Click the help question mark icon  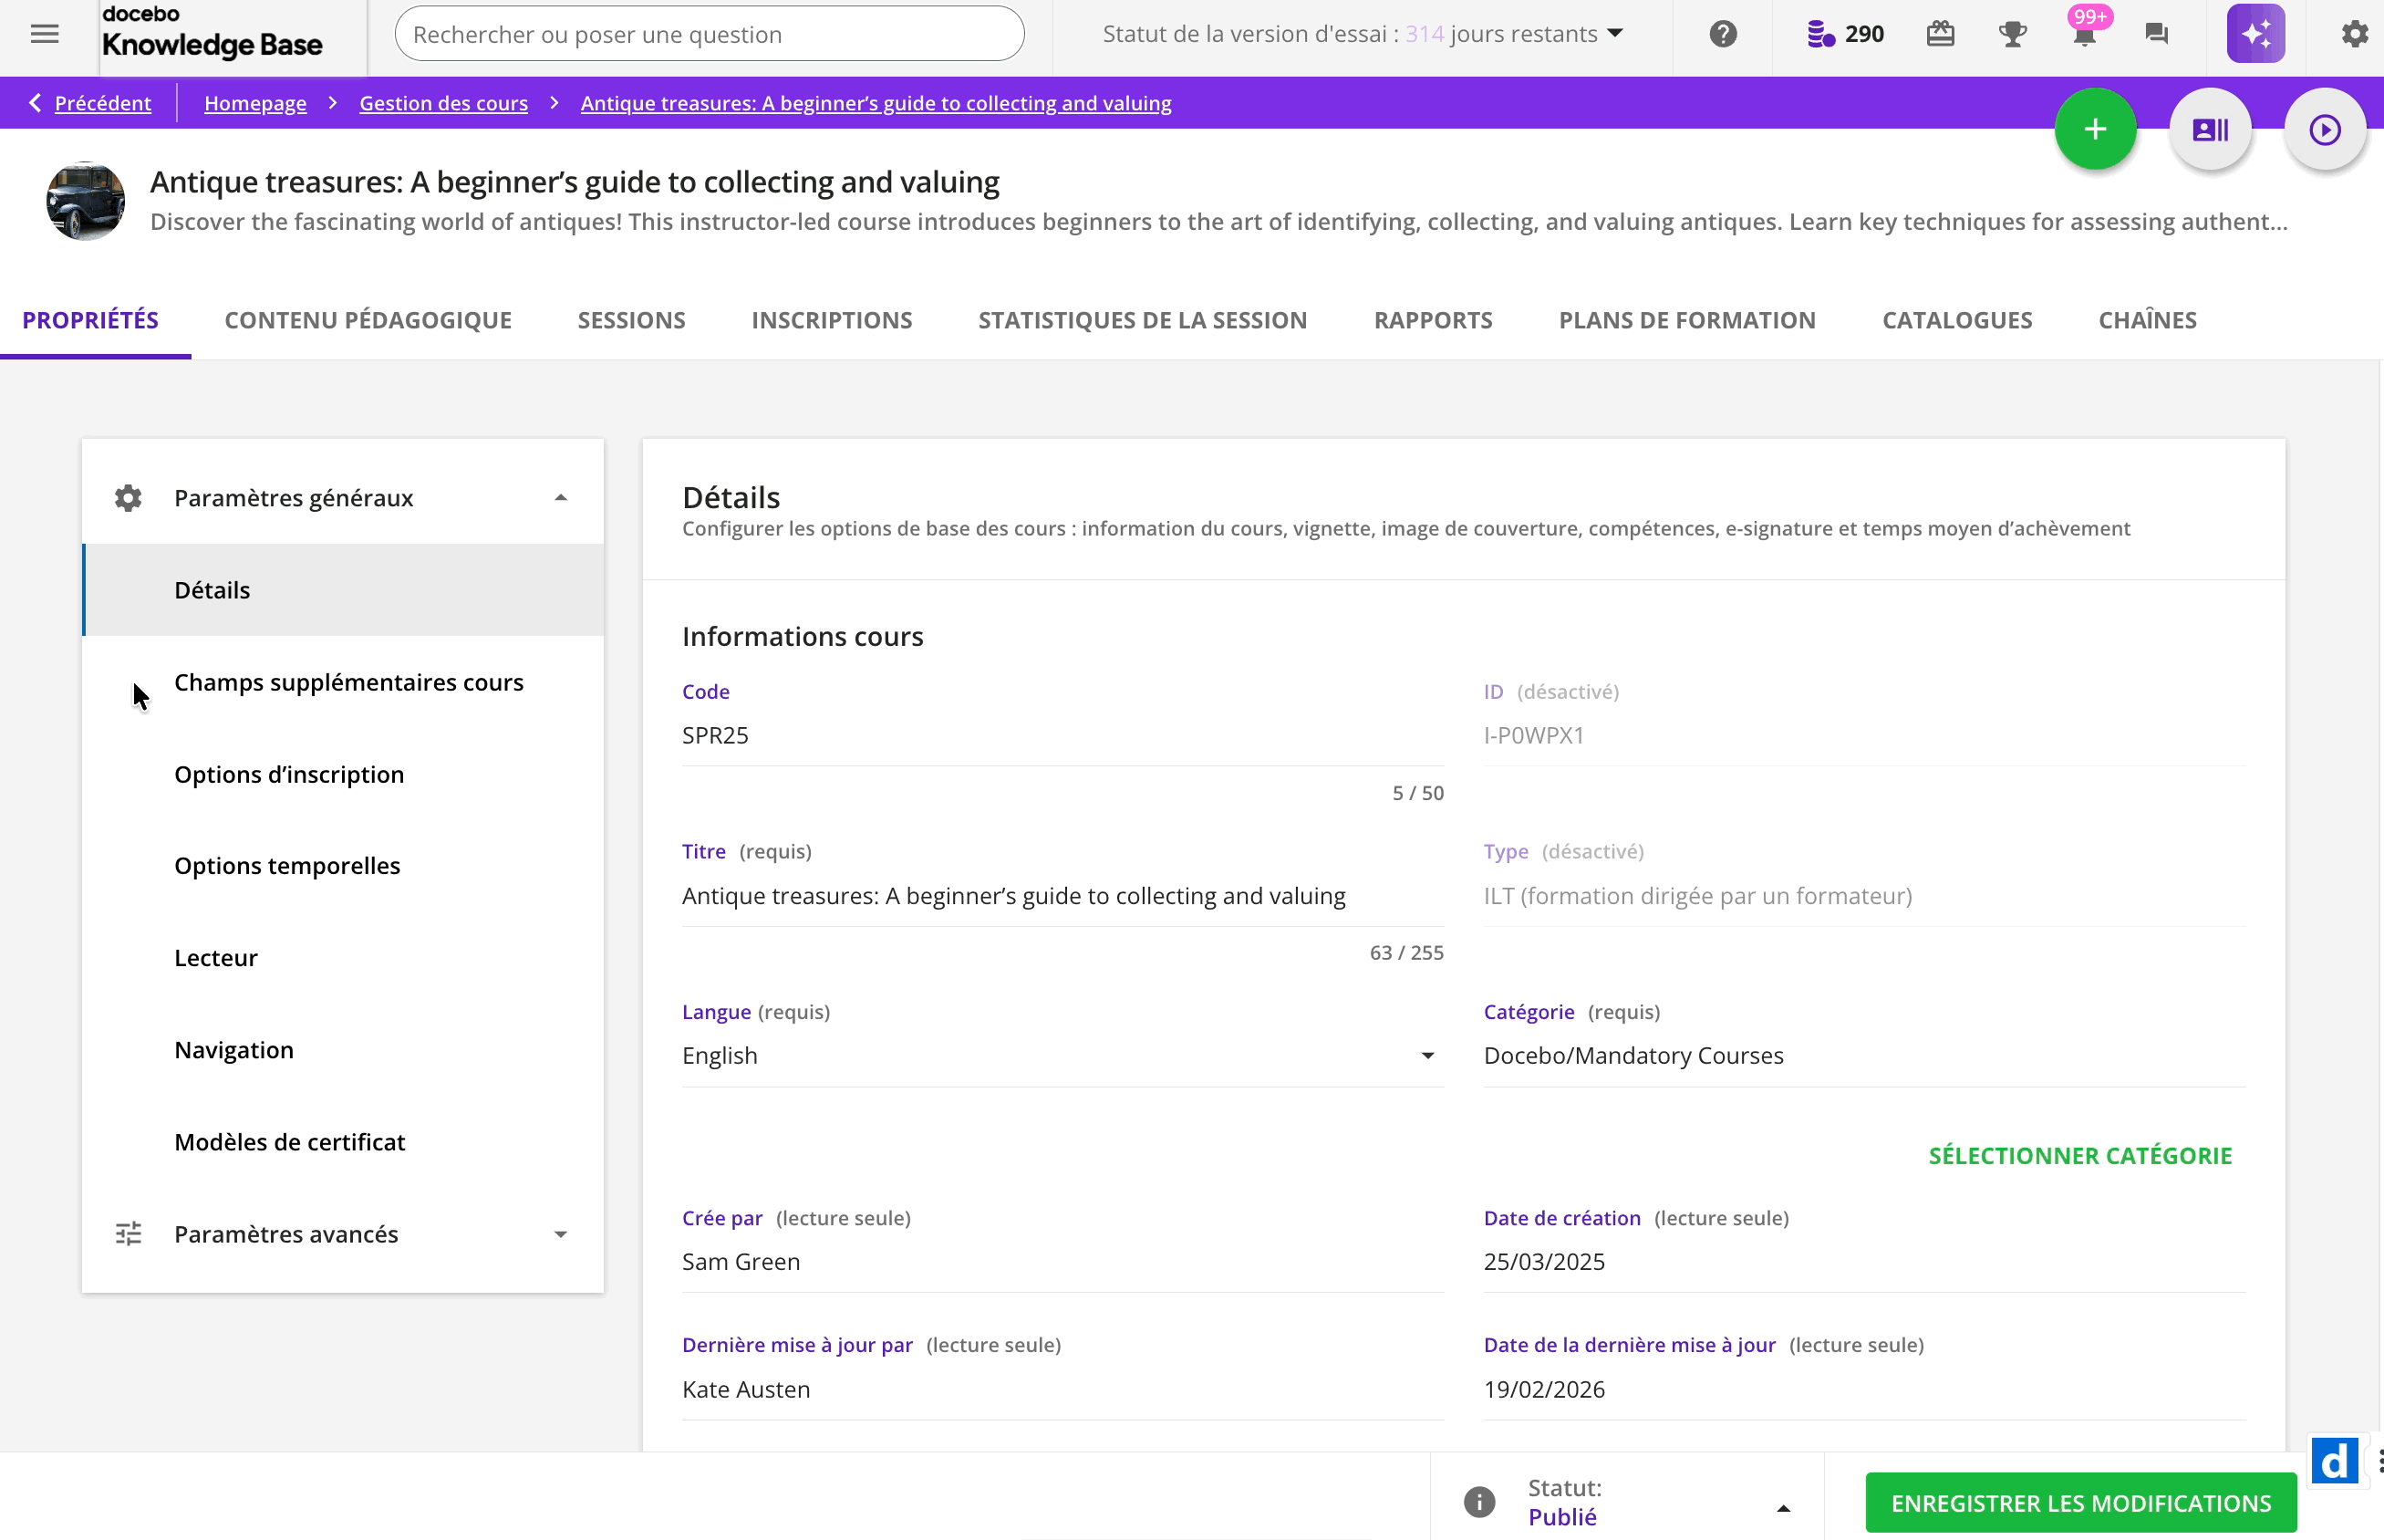[1722, 34]
